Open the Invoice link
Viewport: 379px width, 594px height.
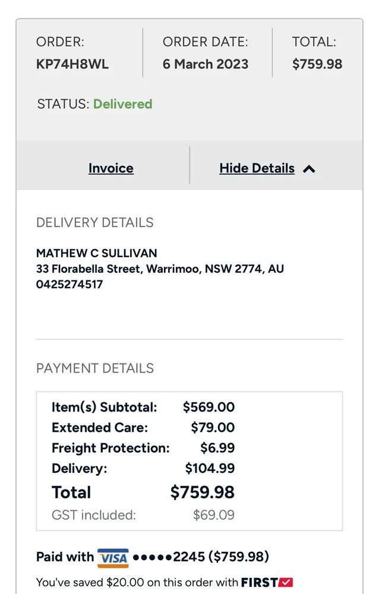point(110,168)
